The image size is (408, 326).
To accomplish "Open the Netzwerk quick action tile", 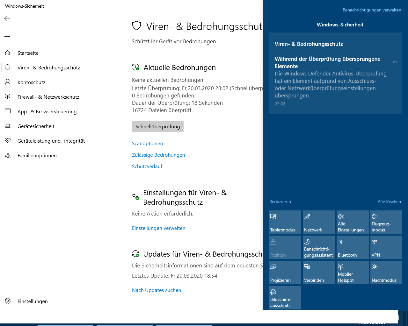I will point(319,222).
